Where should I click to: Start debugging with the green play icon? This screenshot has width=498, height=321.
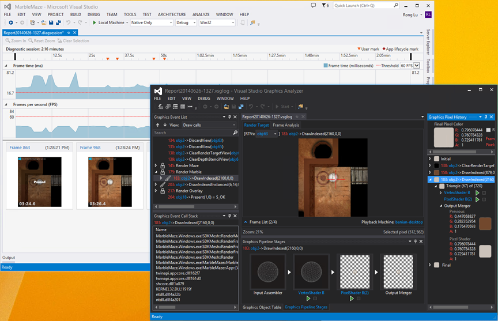[x=95, y=22]
